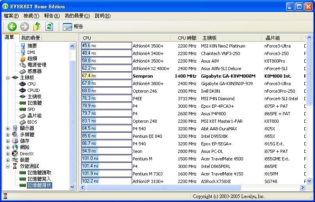
Task: Click the 45.6 ns latency bar
Action: click(106, 46)
